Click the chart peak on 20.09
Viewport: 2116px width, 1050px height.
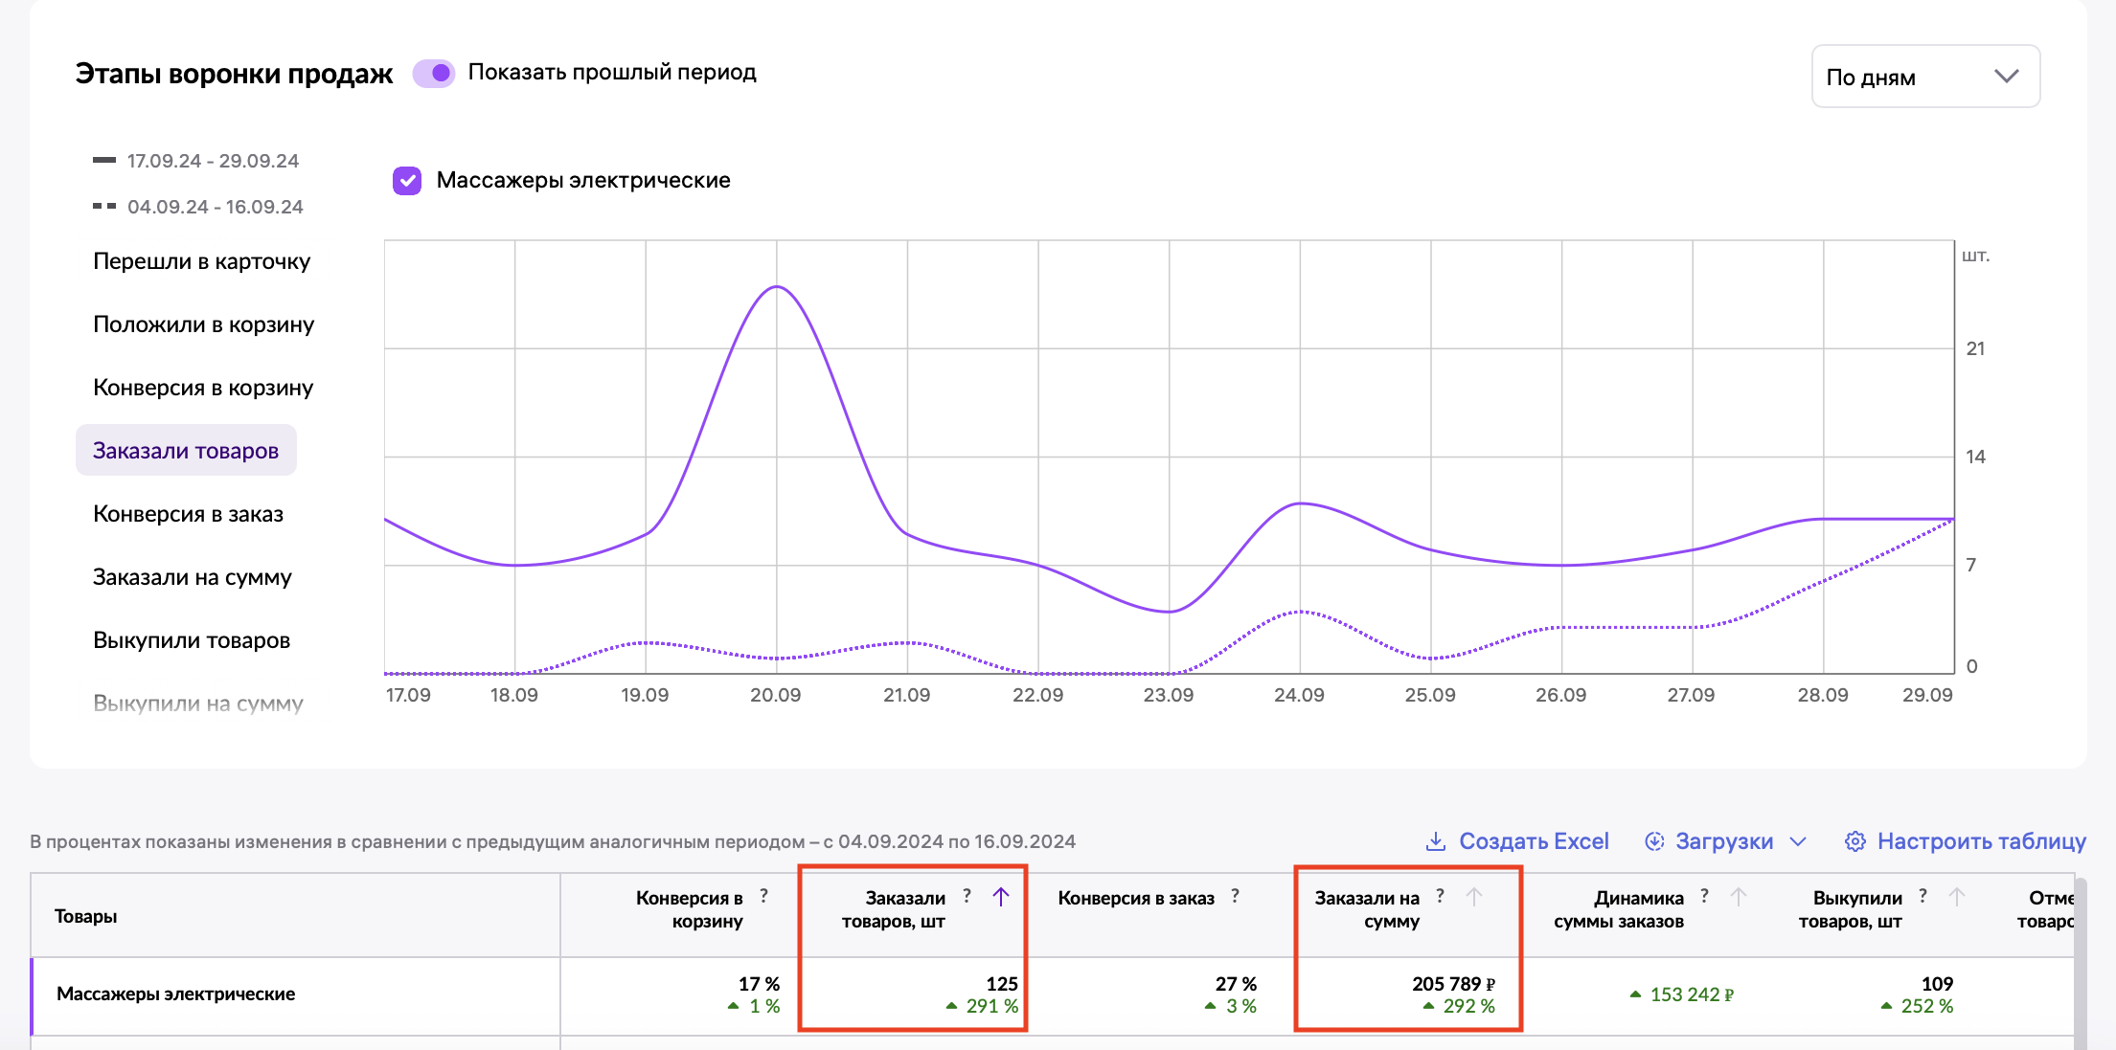point(776,287)
